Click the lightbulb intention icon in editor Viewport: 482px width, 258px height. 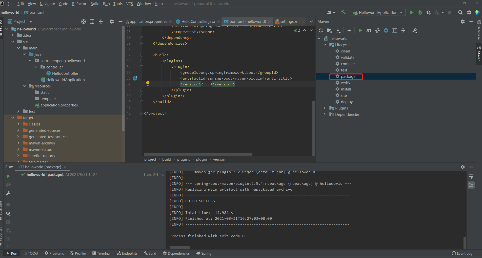[x=148, y=83]
